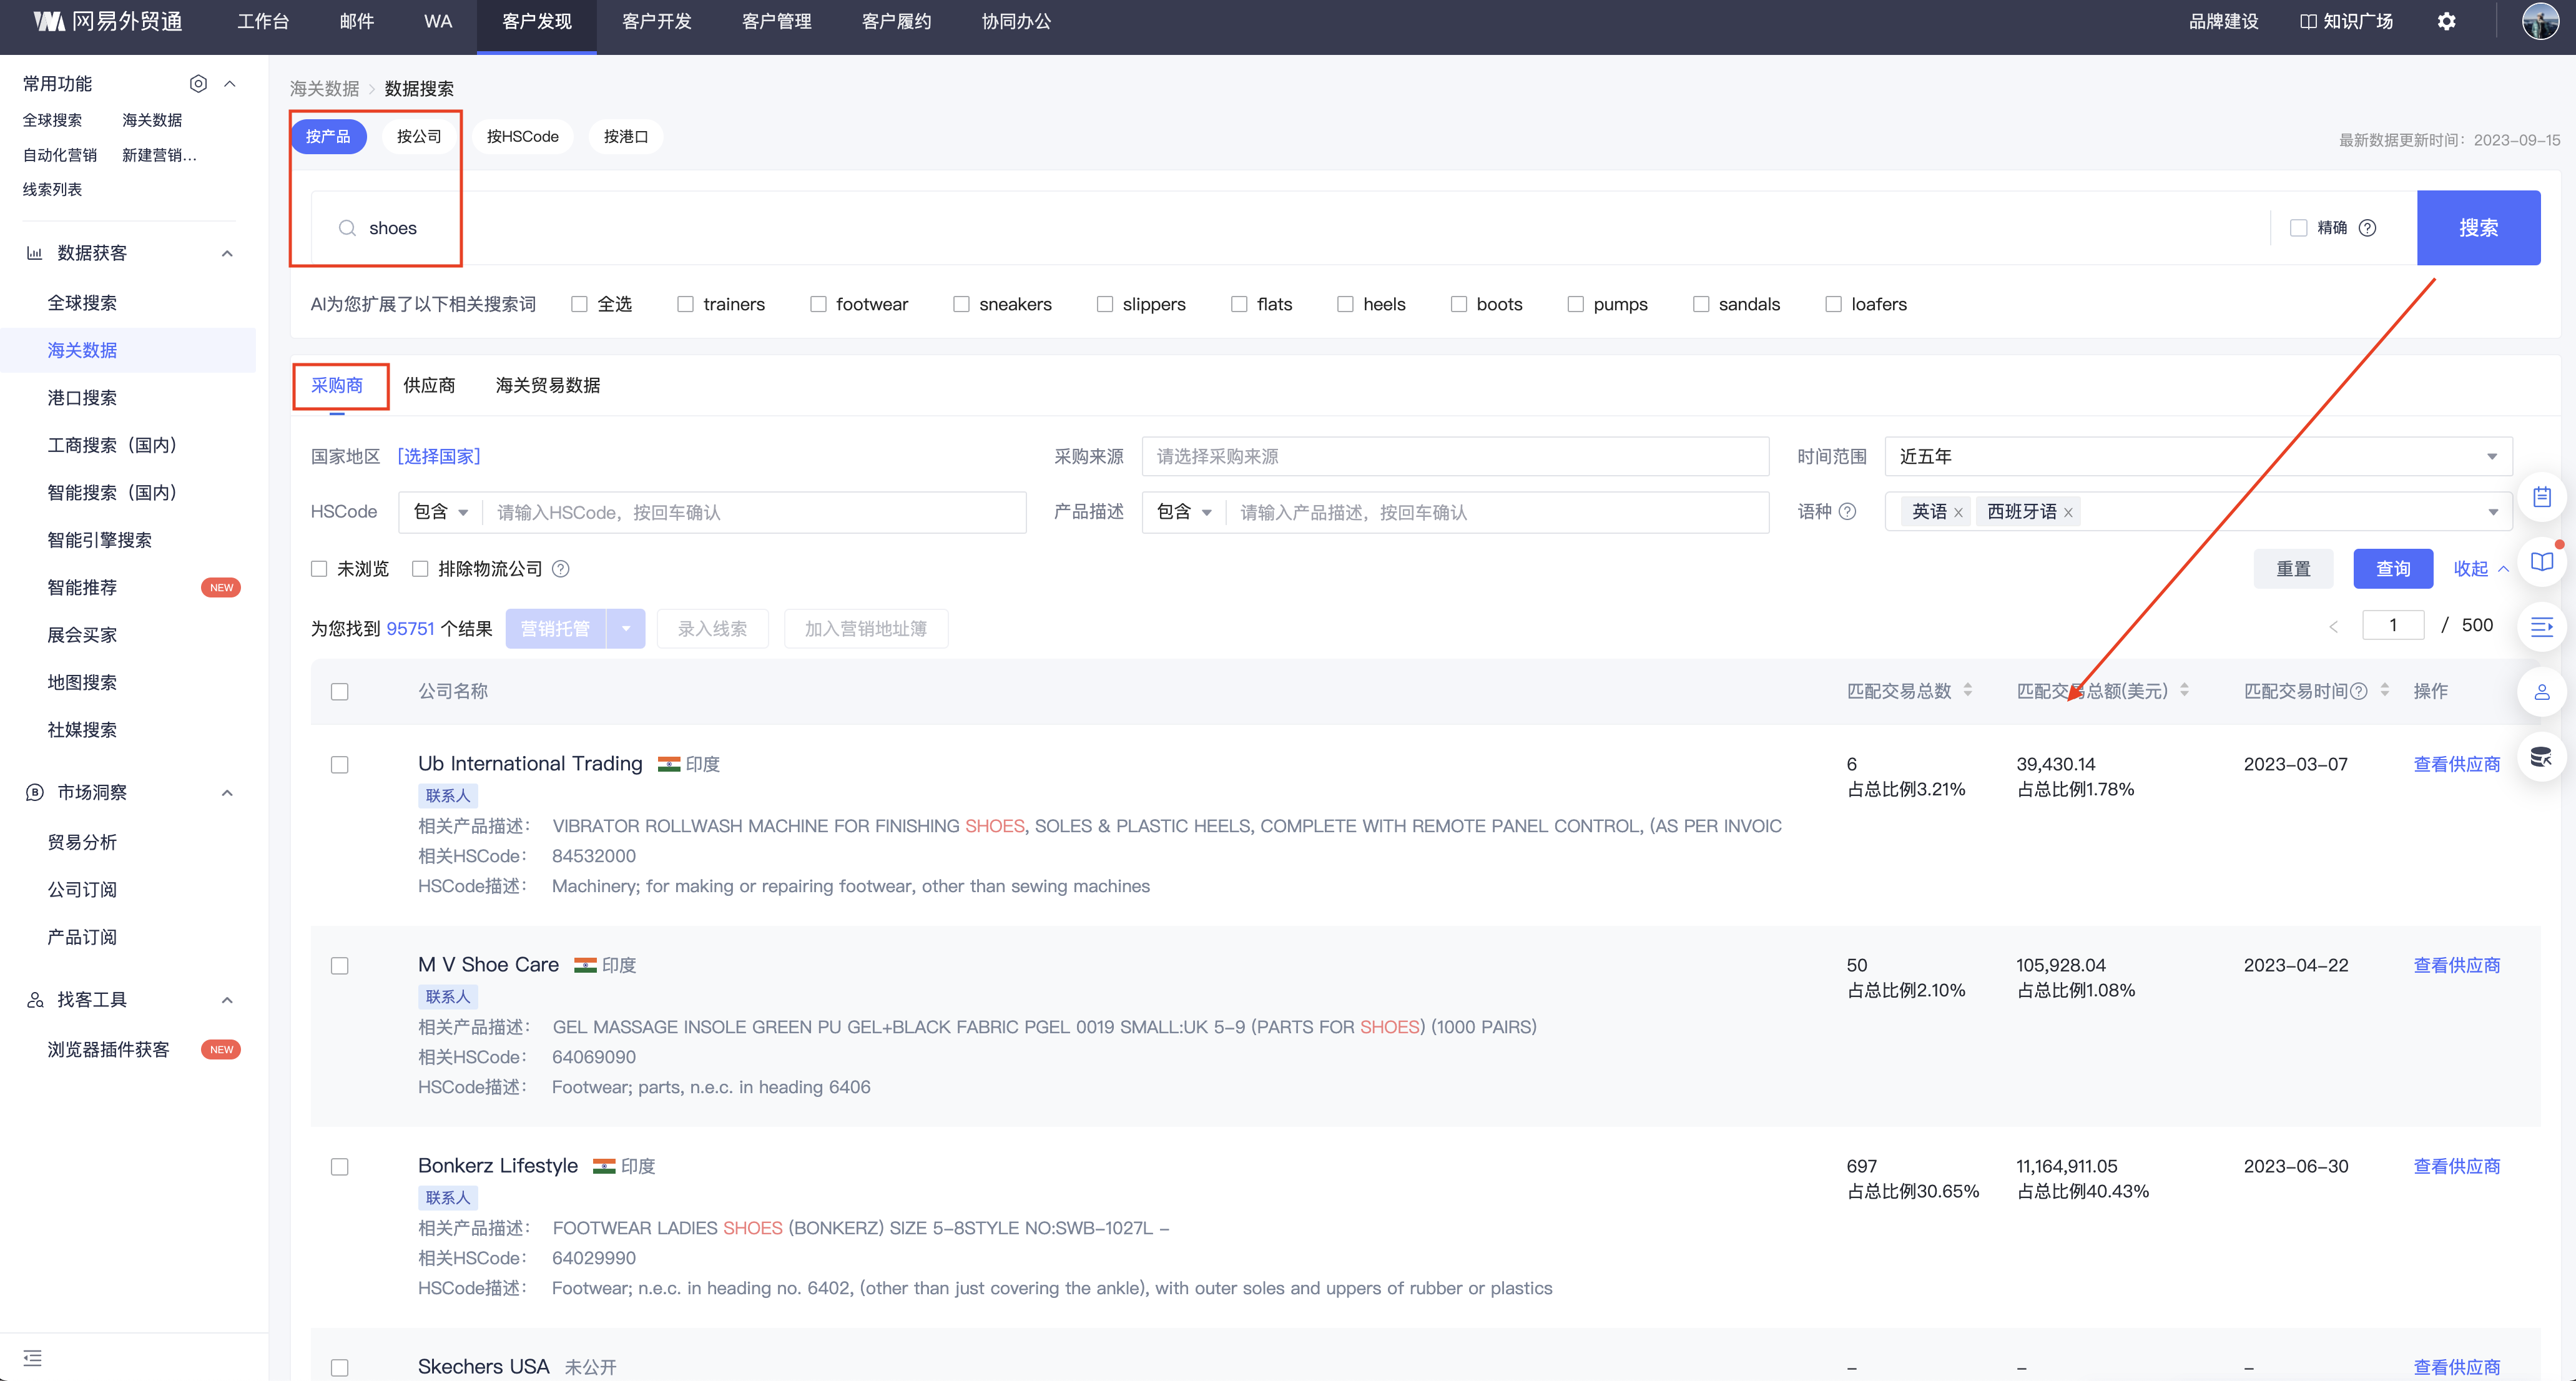
Task: Open the 营销托管 split dropdown arrow
Action: tap(626, 628)
